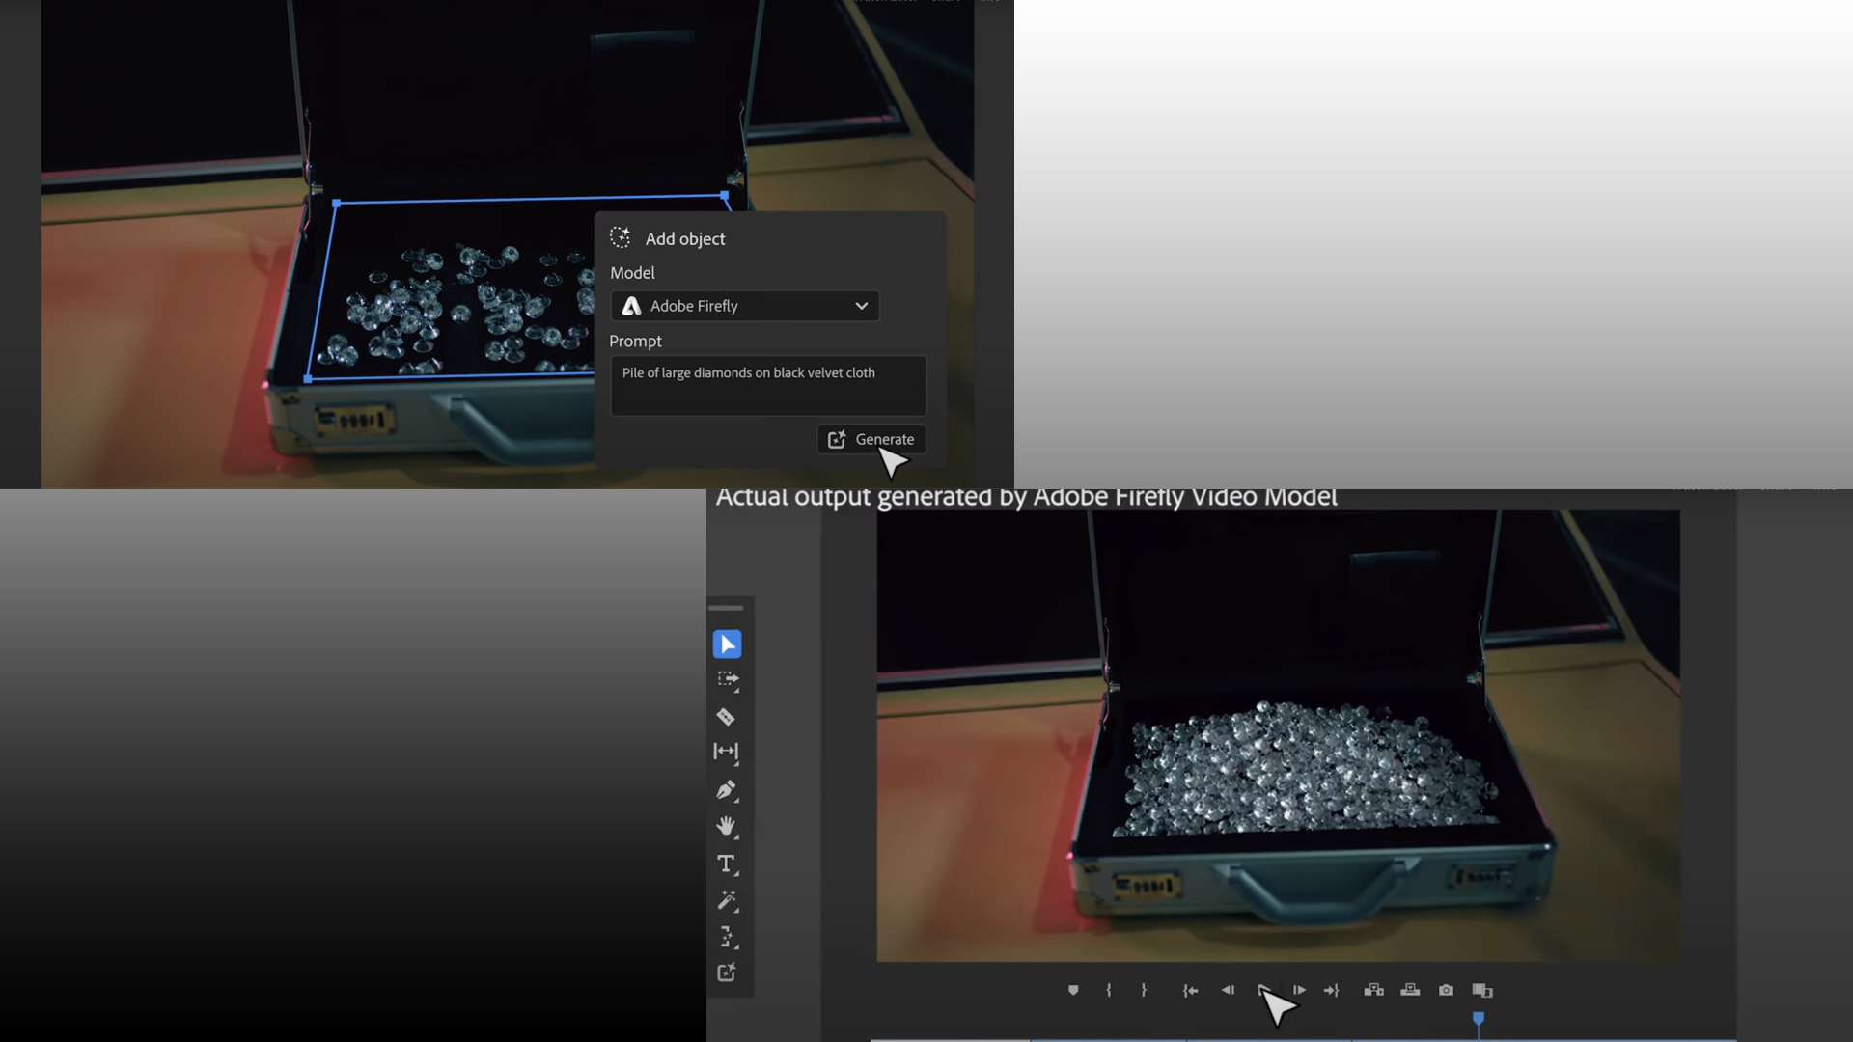Click Generate button to create object
Viewport: 1853px width, 1042px height.
coord(871,439)
